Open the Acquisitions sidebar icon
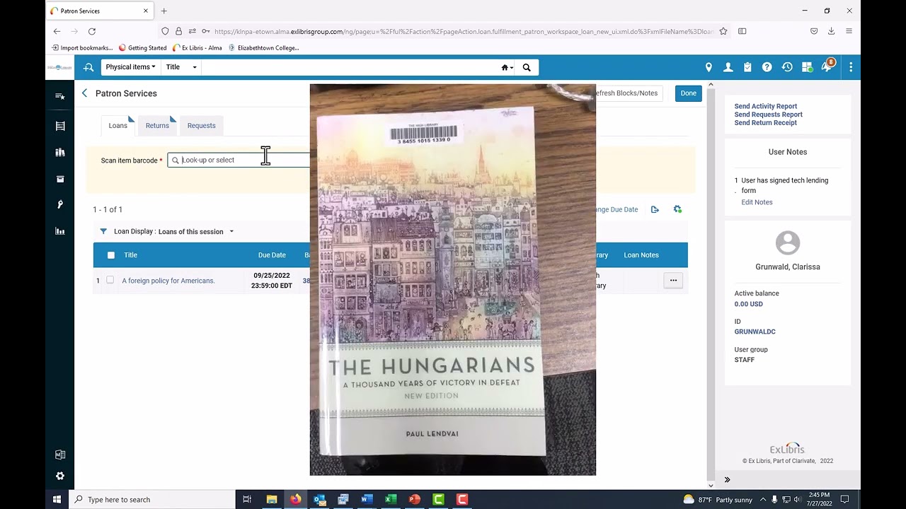 tap(60, 126)
